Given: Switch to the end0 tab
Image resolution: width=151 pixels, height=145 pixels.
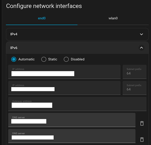Looking at the screenshot, I should pyautogui.click(x=42, y=18).
